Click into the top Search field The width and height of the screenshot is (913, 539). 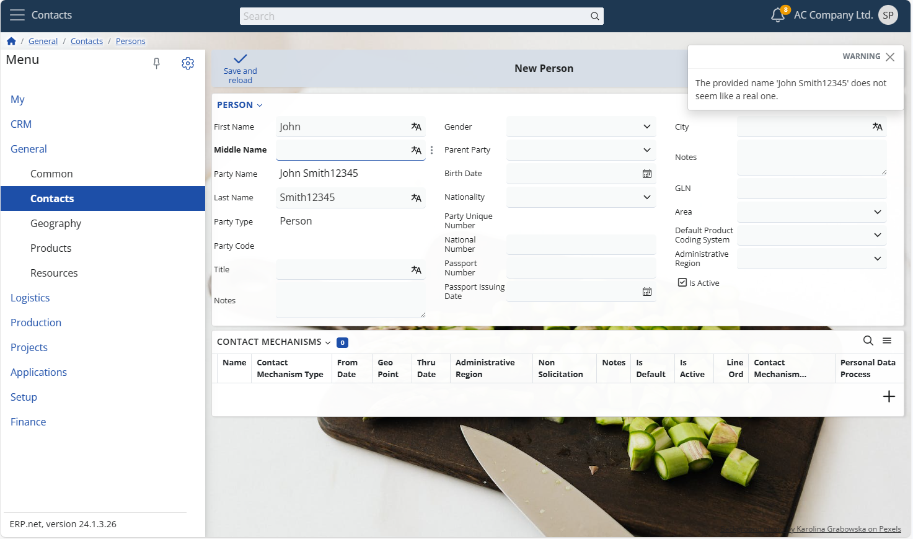coord(415,16)
